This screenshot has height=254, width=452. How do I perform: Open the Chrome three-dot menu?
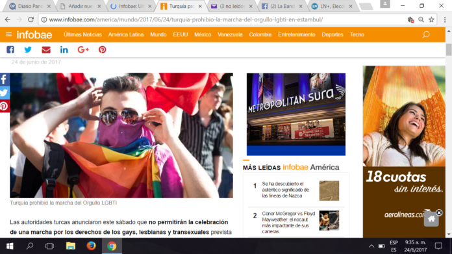point(445,19)
